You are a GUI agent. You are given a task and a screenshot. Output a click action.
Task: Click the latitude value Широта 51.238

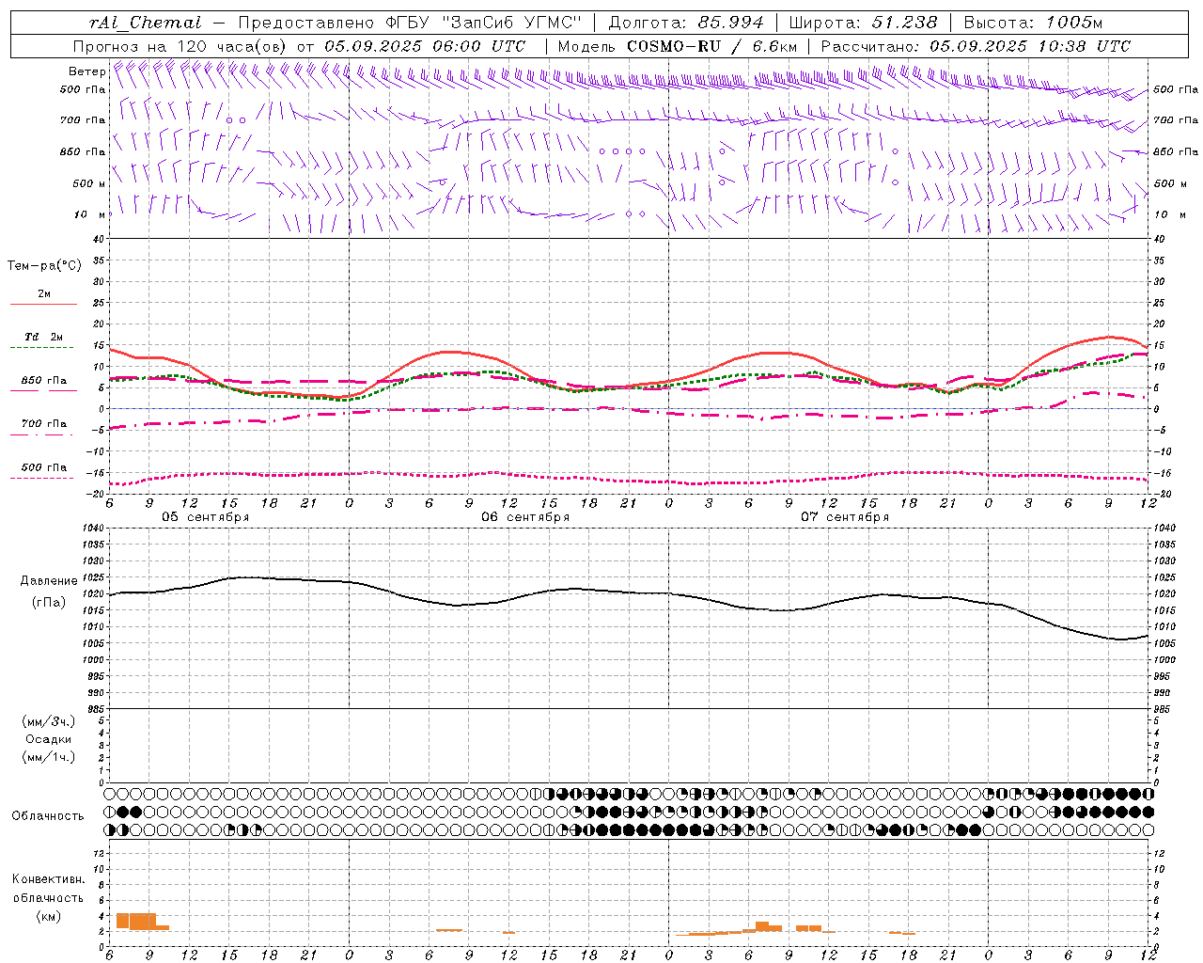click(x=863, y=24)
